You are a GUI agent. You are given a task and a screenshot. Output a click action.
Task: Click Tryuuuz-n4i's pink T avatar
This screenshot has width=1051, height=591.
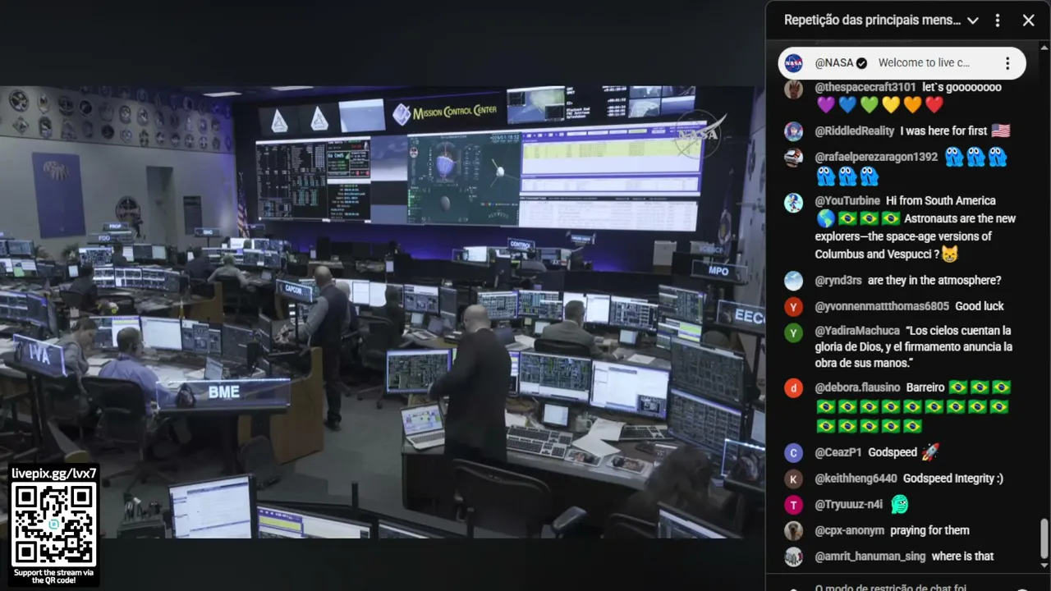pyautogui.click(x=793, y=505)
